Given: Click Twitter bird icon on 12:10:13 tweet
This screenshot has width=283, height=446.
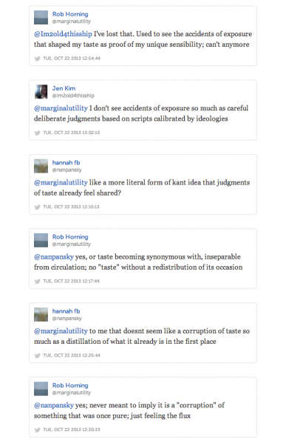Looking at the screenshot, I should click(x=37, y=207).
